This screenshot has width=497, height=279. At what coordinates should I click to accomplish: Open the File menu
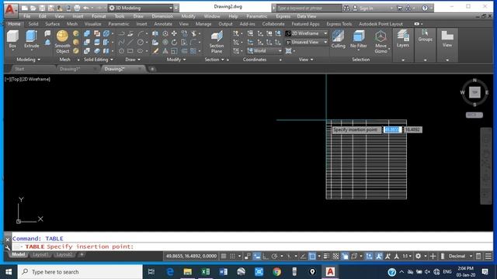27,16
